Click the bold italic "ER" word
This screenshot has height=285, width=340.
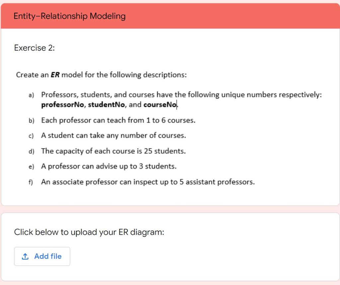click(55, 75)
